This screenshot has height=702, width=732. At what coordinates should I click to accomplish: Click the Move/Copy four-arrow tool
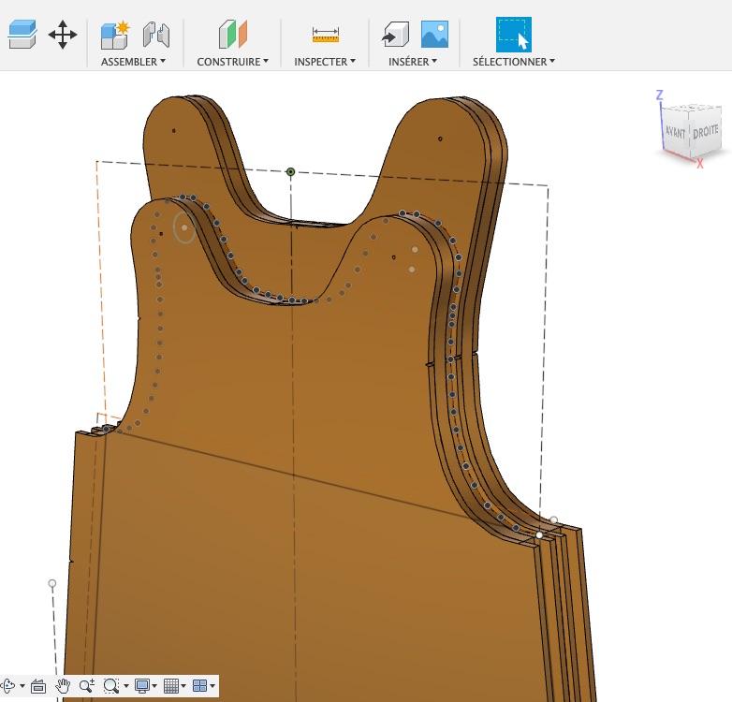tap(62, 36)
